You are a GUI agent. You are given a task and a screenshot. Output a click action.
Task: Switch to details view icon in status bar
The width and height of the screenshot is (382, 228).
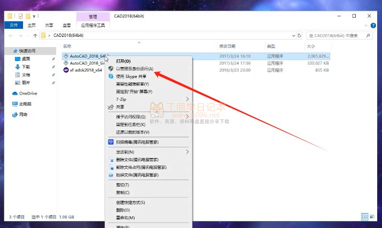point(365,217)
